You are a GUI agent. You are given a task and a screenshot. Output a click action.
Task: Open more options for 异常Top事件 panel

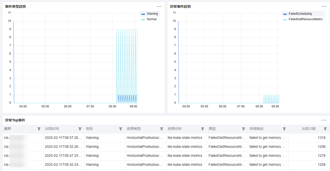point(324,120)
